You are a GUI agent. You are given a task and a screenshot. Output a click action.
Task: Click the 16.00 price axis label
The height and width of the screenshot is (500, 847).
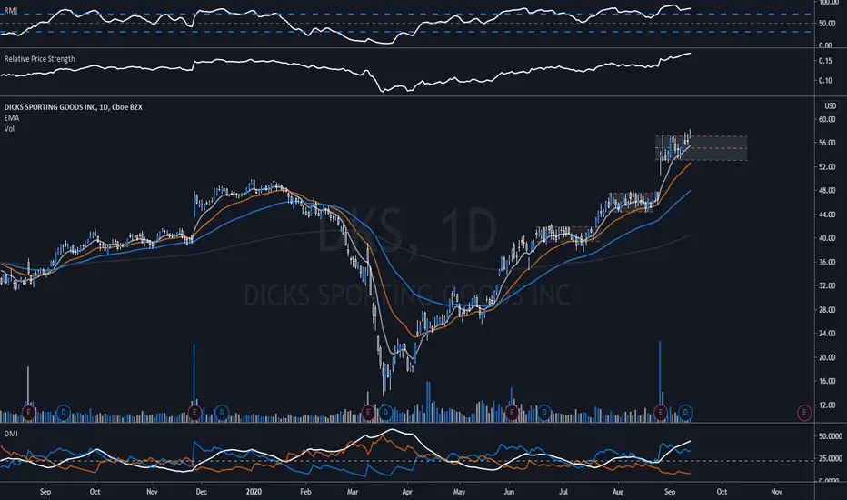[827, 381]
